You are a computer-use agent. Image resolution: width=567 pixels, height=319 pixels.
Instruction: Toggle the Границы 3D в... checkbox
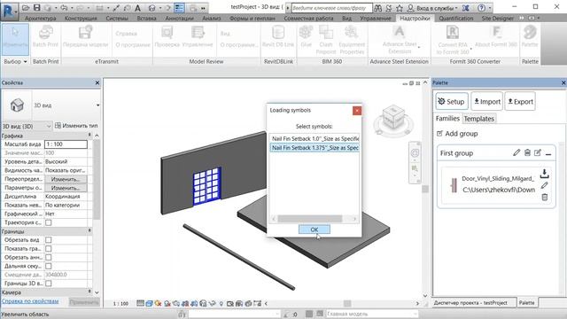pos(49,284)
